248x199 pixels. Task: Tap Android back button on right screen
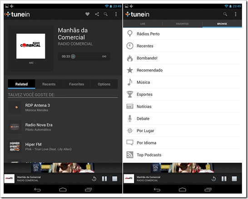(x=157, y=189)
